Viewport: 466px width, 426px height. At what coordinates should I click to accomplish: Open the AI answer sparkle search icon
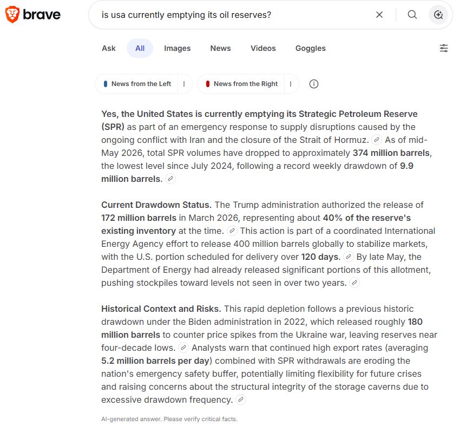pyautogui.click(x=438, y=15)
